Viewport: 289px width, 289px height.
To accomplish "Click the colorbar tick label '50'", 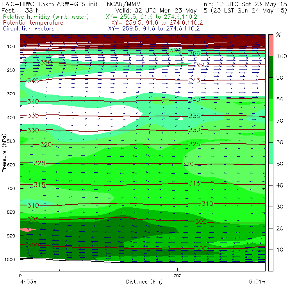I will pos(280,164).
